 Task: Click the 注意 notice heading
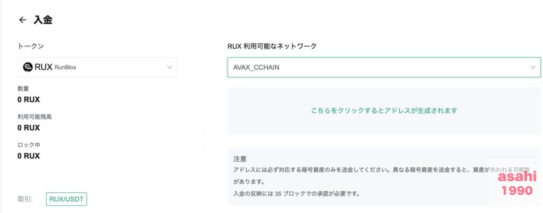point(240,158)
